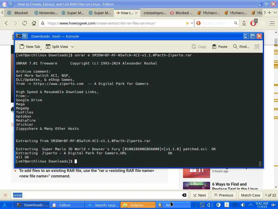Expand the address bar history dropdown
This screenshot has width=278, height=209.
192,23
